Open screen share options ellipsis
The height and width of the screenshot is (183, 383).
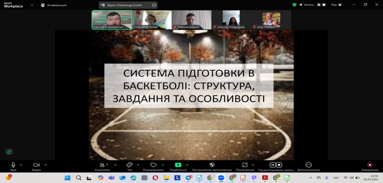(154, 5)
